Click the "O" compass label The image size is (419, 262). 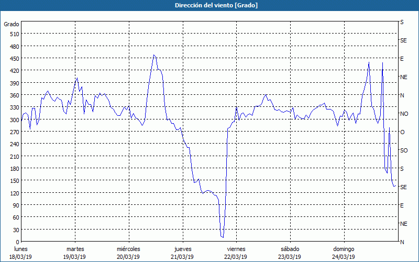pos(402,132)
